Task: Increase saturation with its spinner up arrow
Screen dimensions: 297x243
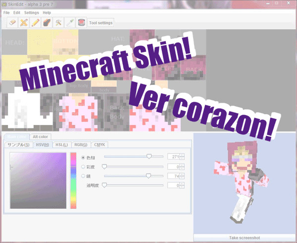Action: pyautogui.click(x=182, y=165)
